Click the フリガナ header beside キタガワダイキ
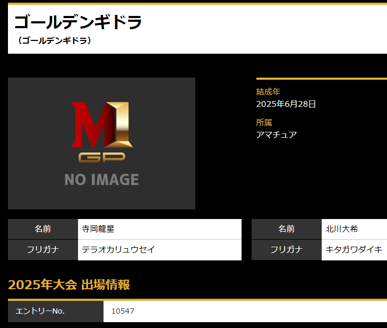Screen dimensions: 387x328 click(287, 250)
